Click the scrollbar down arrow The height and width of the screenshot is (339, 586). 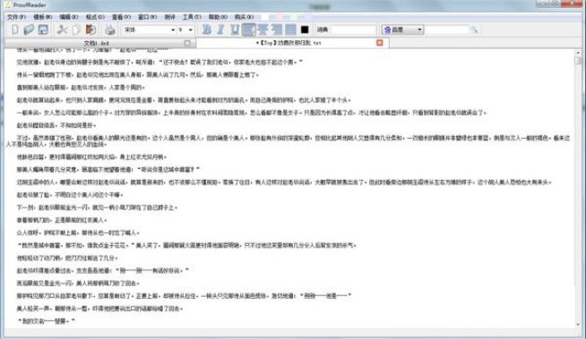pyautogui.click(x=578, y=325)
